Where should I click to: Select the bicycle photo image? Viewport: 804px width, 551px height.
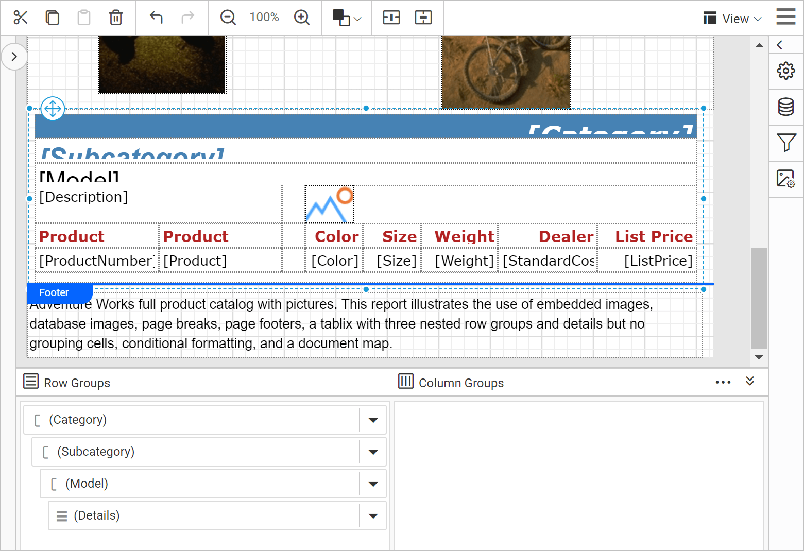pyautogui.click(x=506, y=72)
